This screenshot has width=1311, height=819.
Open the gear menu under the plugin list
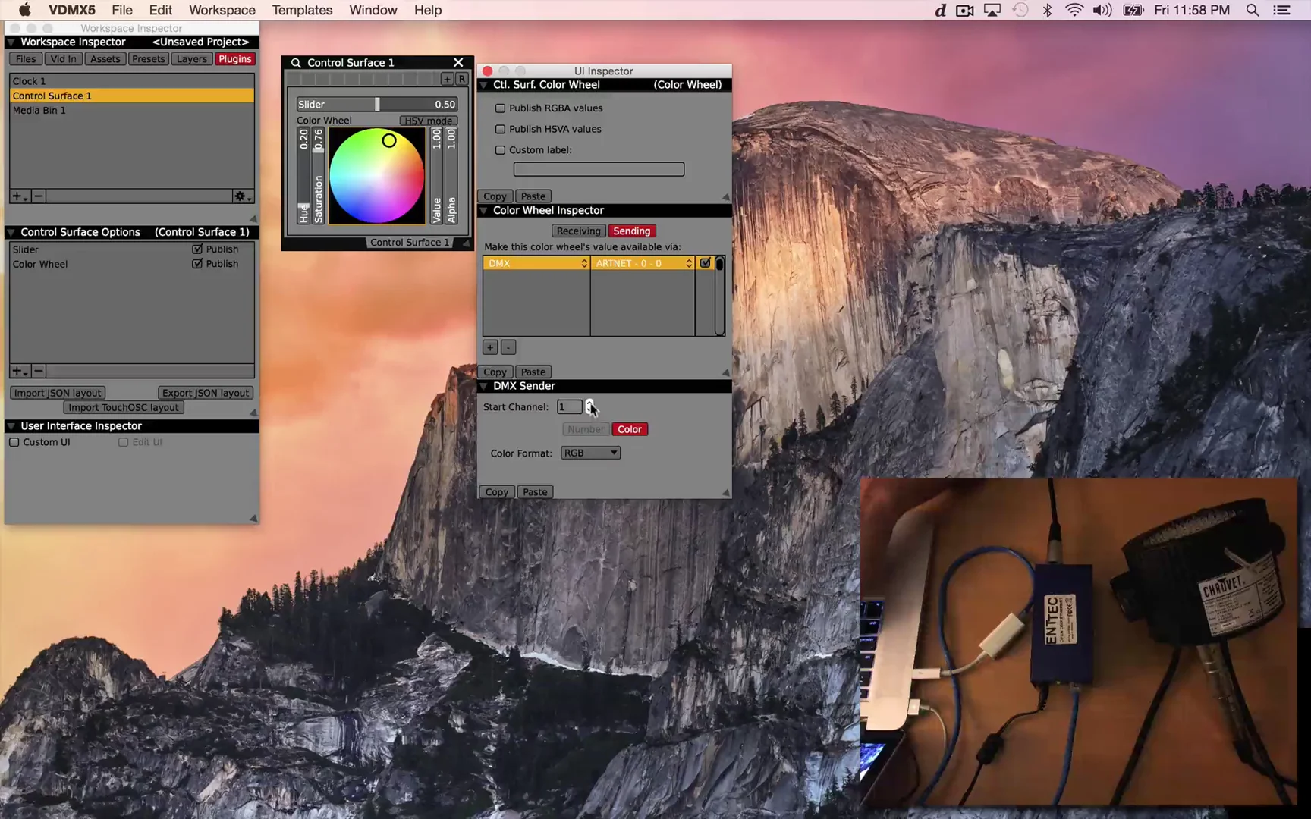coord(242,196)
